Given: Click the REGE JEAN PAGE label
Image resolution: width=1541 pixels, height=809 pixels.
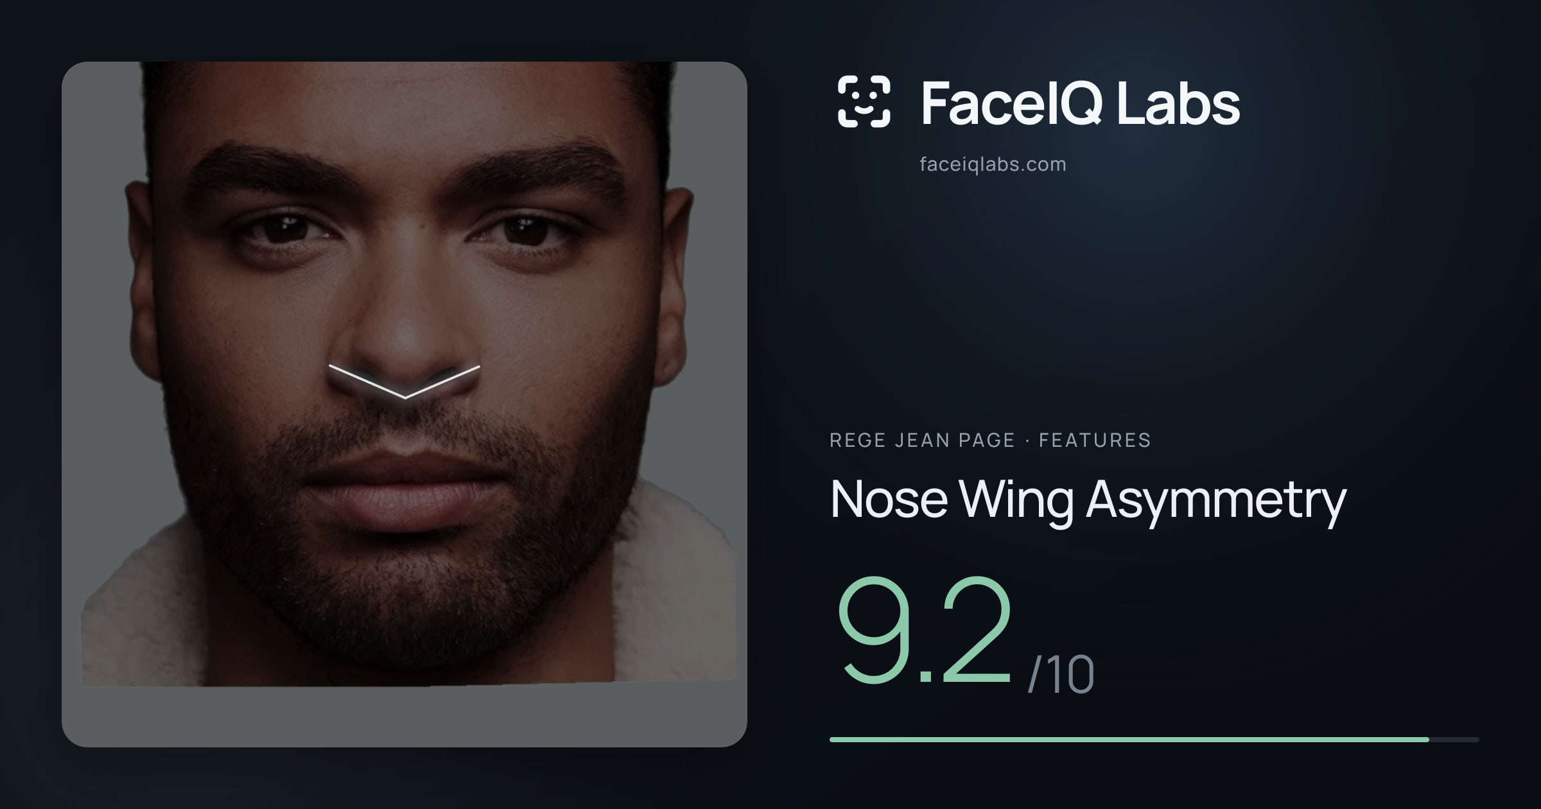Looking at the screenshot, I should coord(922,440).
